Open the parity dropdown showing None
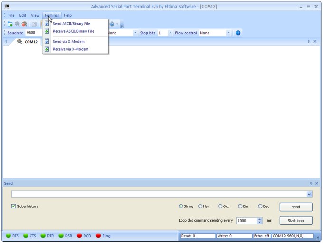This screenshot has height=243, width=323. [135, 33]
